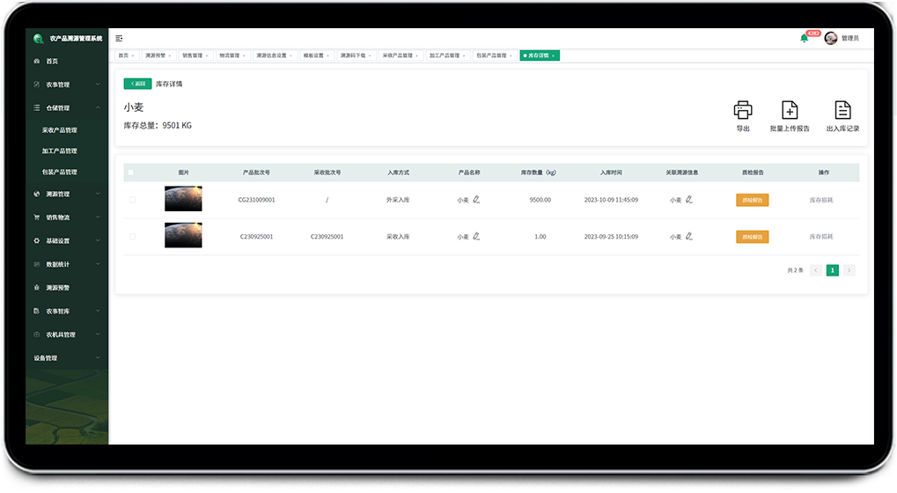Open 质检报告 button for CG231009001 row
Viewport: 897px width, 493px height.
(x=753, y=200)
